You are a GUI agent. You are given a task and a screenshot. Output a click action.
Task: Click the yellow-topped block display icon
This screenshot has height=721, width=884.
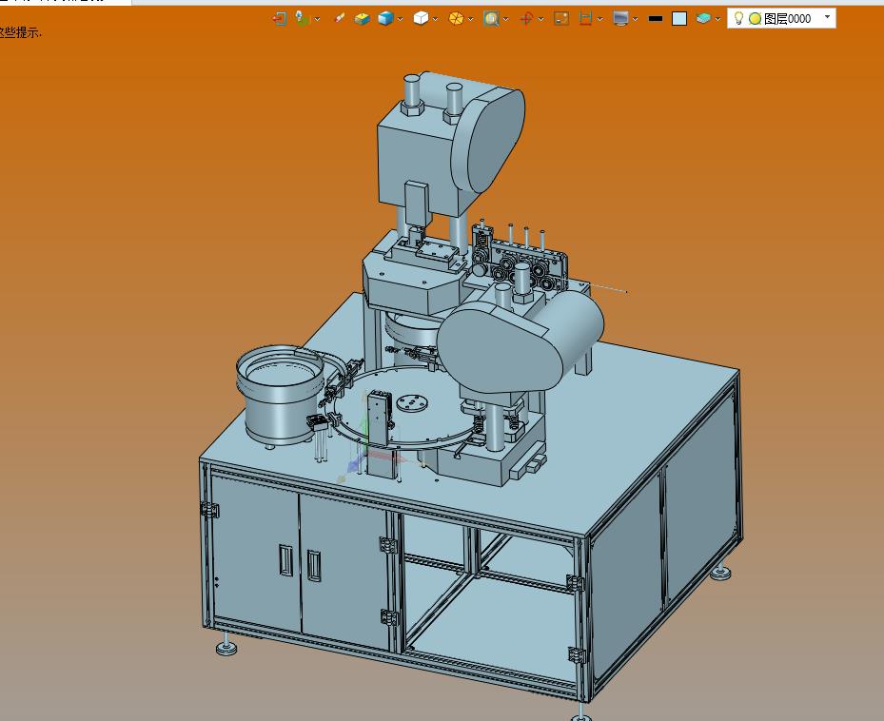point(362,19)
